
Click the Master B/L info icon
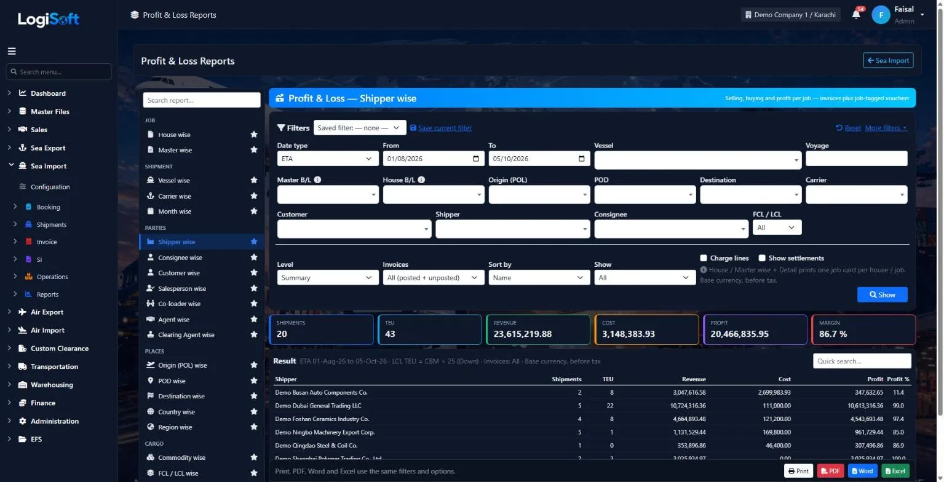click(317, 180)
